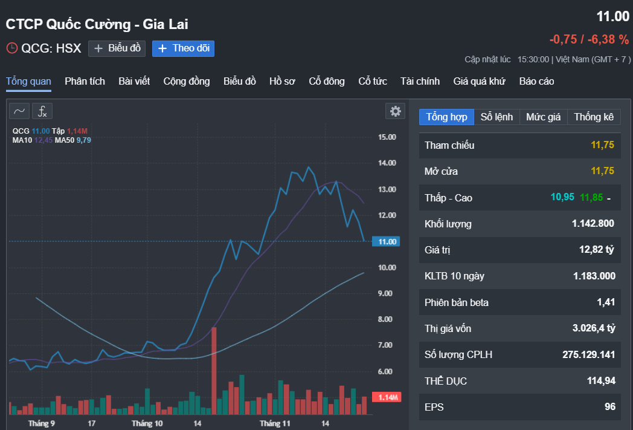Open the chart line type icon
The image size is (633, 430).
point(19,111)
